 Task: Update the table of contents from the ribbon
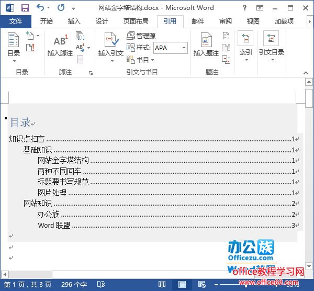point(30,48)
